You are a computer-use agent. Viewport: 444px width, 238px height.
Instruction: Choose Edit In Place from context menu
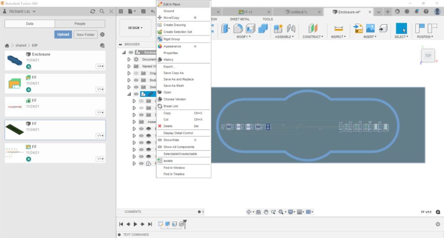pos(172,4)
